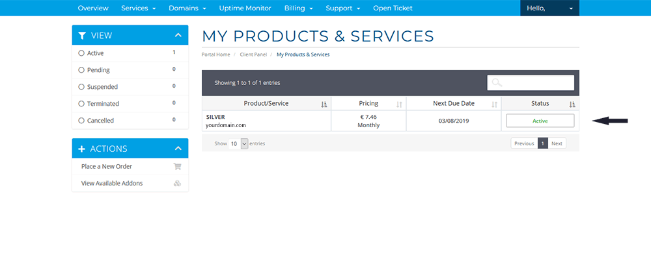Image resolution: width=651 pixels, height=268 pixels.
Task: Click the sort arrows in Next Due Date column
Action: coord(495,104)
